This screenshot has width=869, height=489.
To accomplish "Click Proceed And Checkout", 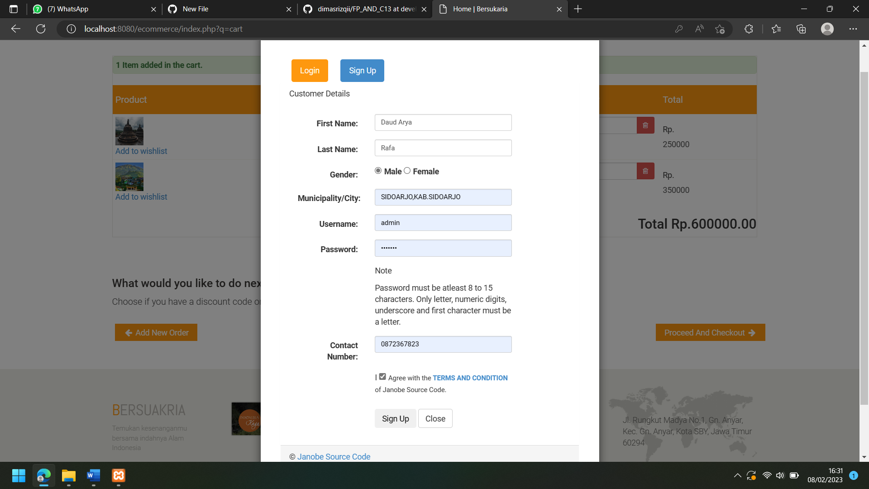I will (x=710, y=332).
